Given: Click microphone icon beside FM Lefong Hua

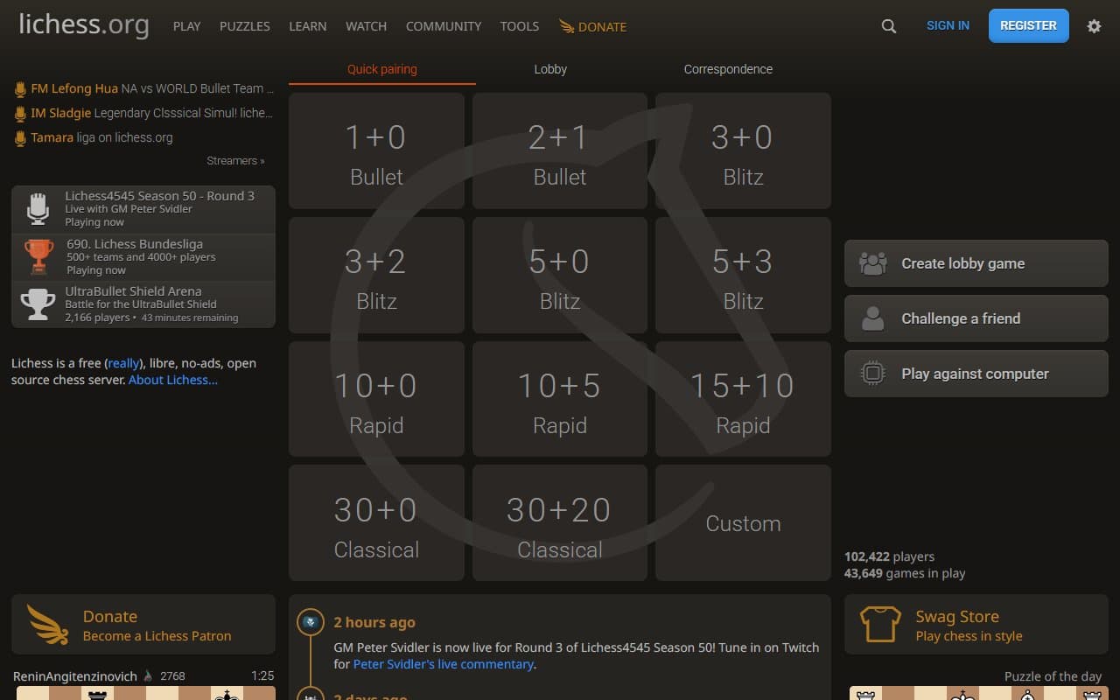Looking at the screenshot, I should pyautogui.click(x=20, y=88).
